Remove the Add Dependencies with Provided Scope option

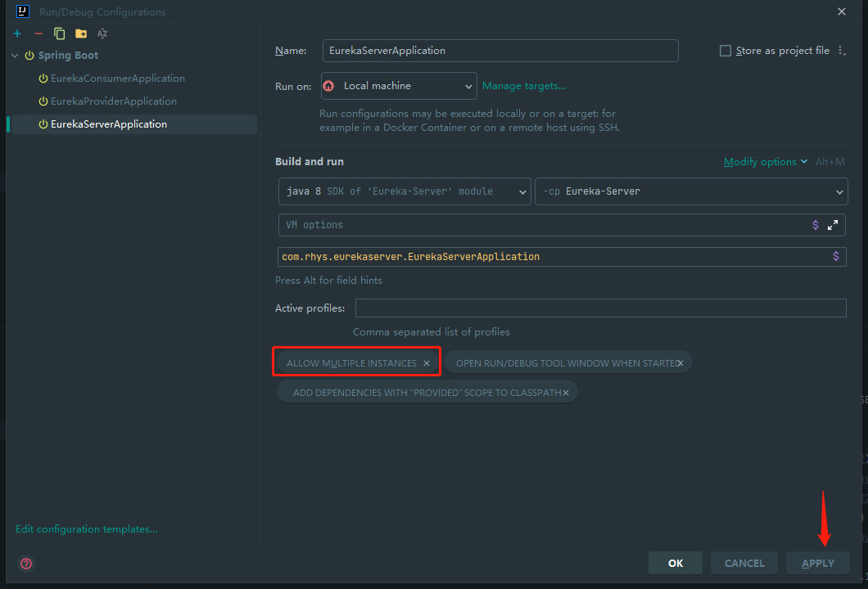coord(566,393)
